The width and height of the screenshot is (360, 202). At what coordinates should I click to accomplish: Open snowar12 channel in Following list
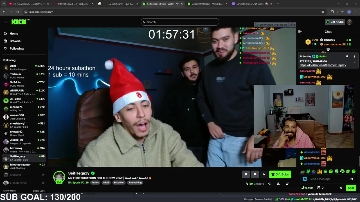(24, 133)
